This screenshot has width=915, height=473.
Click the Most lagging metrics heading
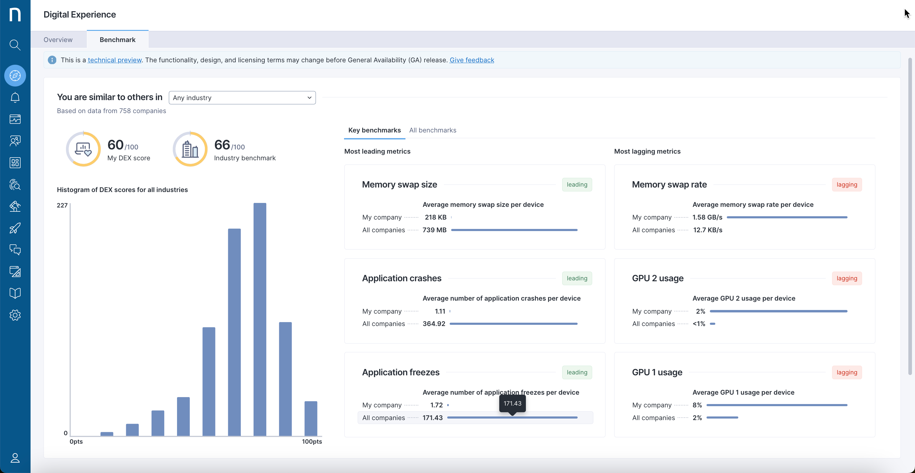(x=647, y=151)
